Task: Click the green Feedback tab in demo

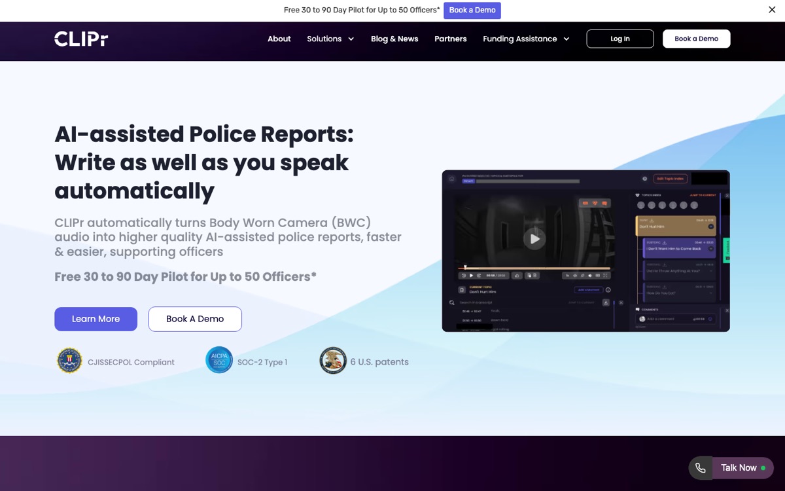Action: coord(726,250)
